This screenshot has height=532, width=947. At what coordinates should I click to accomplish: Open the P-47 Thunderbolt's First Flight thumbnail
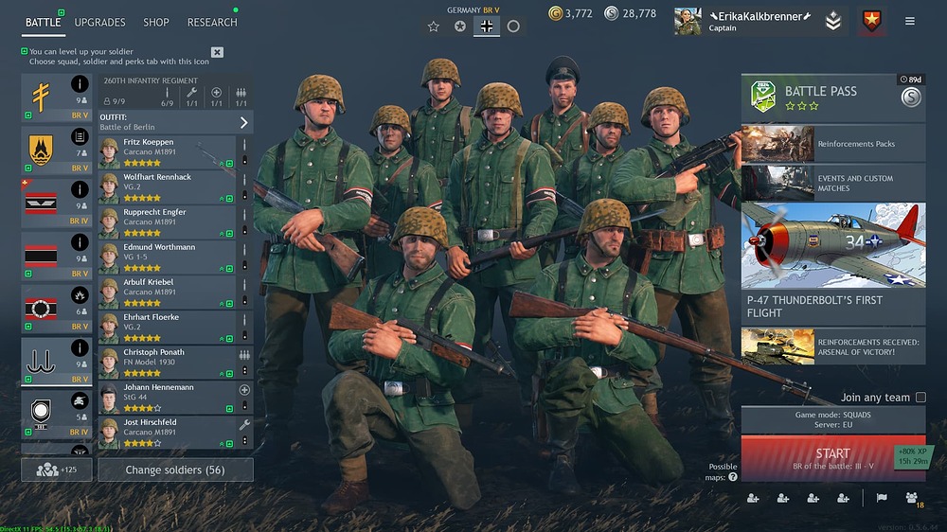(832, 245)
